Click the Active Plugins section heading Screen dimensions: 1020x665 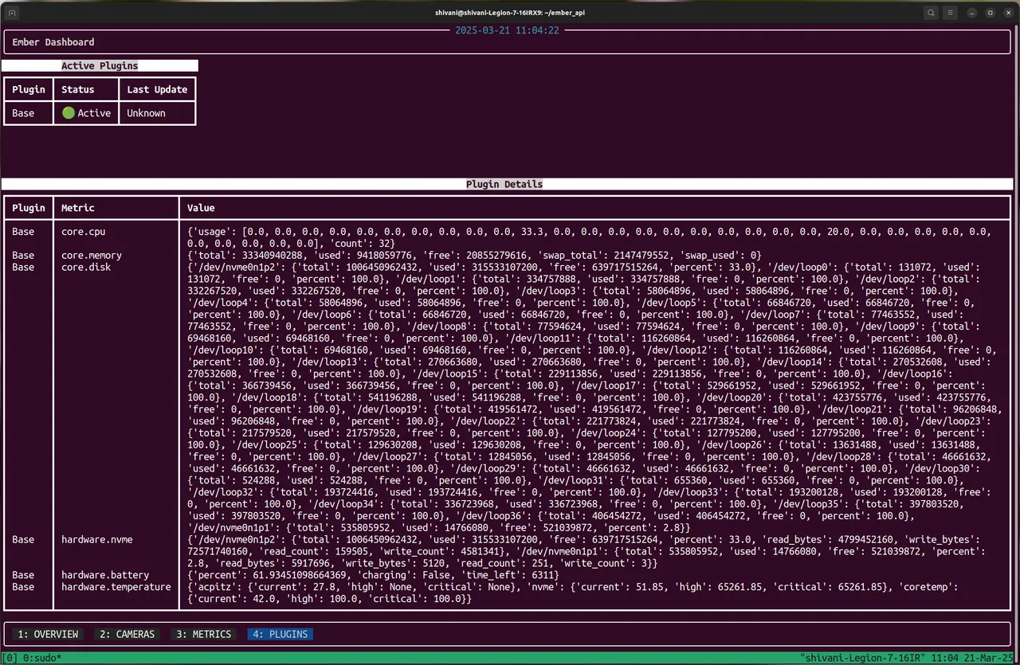click(x=100, y=65)
